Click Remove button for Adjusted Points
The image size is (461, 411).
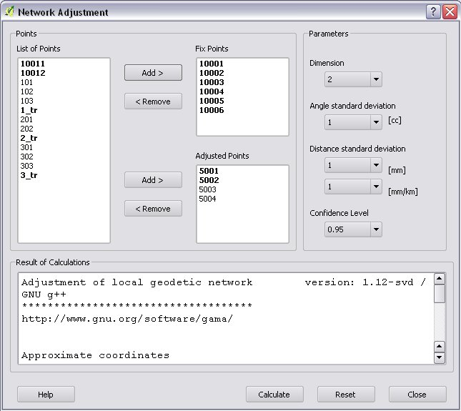coord(153,209)
